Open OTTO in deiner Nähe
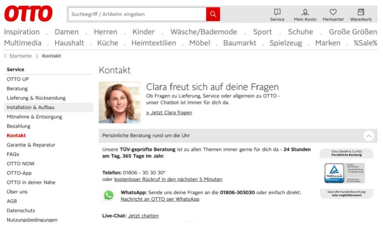383x229 pixels. pyautogui.click(x=31, y=182)
